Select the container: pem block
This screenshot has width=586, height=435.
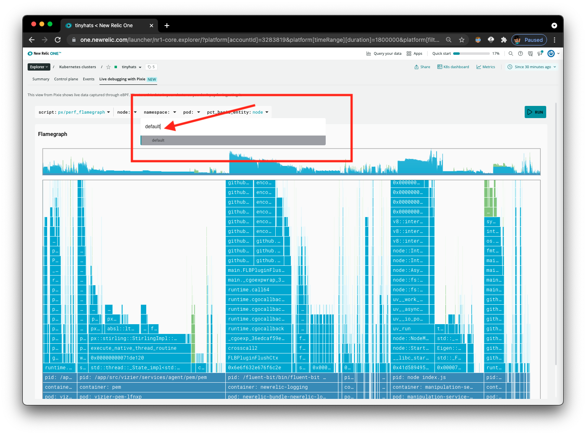[151, 387]
